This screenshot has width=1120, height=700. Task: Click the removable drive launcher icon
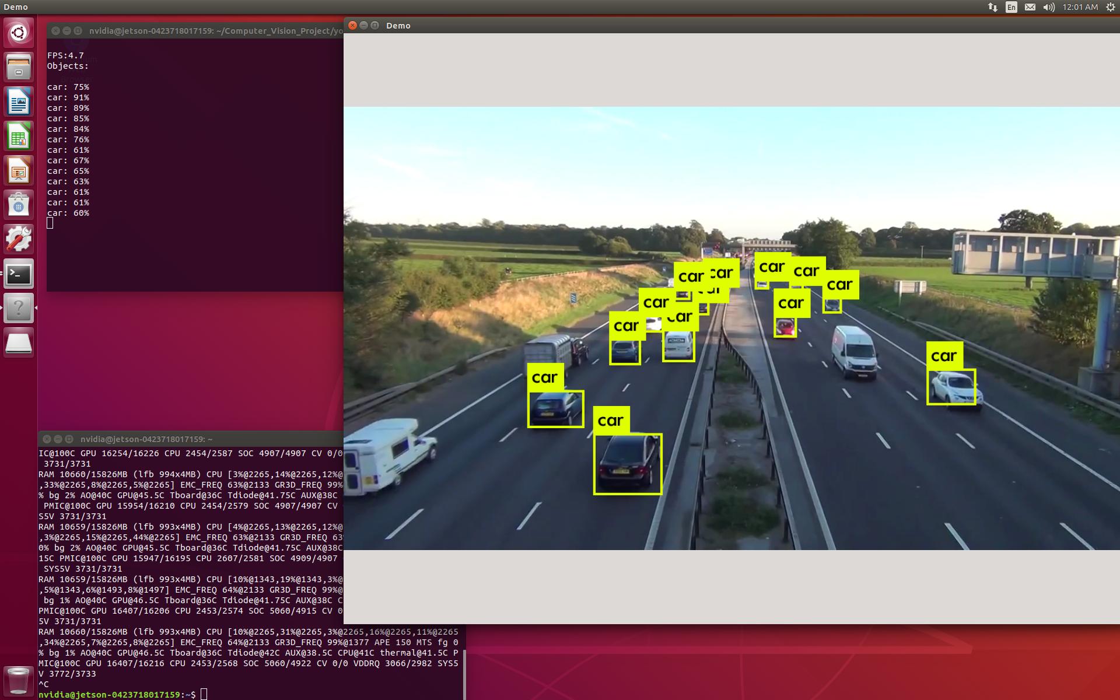click(19, 342)
